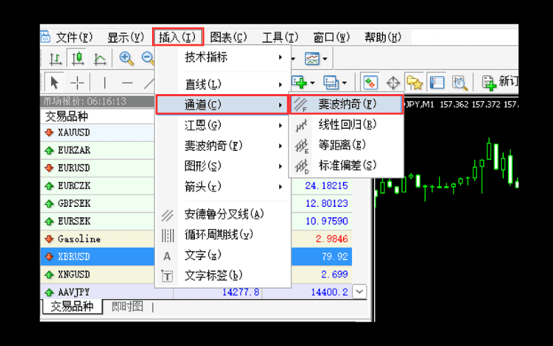Choose 循环周期线(y) entry
The height and width of the screenshot is (346, 553).
[x=223, y=235]
